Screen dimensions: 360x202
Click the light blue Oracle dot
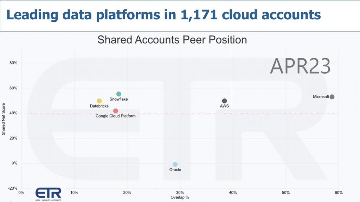tap(175, 164)
